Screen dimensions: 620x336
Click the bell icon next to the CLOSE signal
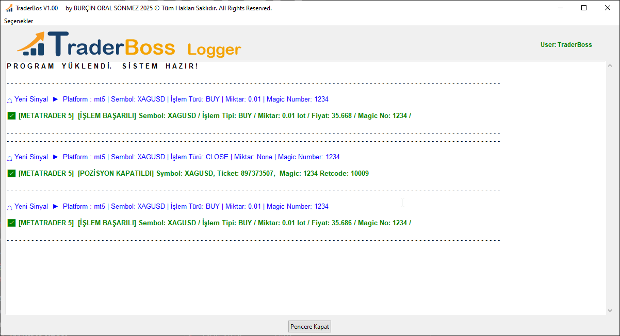pyautogui.click(x=9, y=157)
